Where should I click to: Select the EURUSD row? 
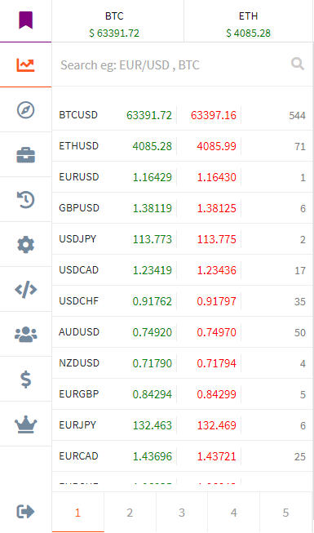click(x=182, y=177)
